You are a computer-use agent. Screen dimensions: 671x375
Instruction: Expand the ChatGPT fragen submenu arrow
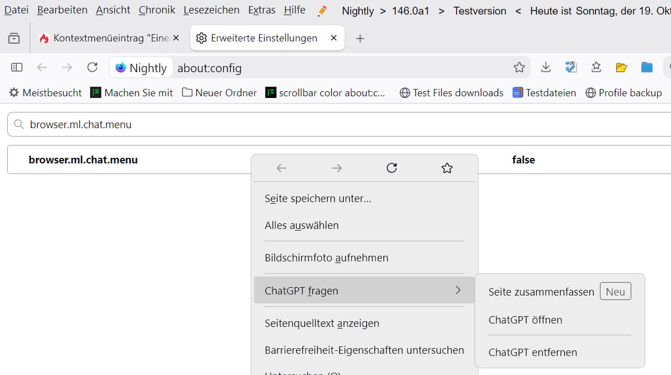click(x=458, y=290)
